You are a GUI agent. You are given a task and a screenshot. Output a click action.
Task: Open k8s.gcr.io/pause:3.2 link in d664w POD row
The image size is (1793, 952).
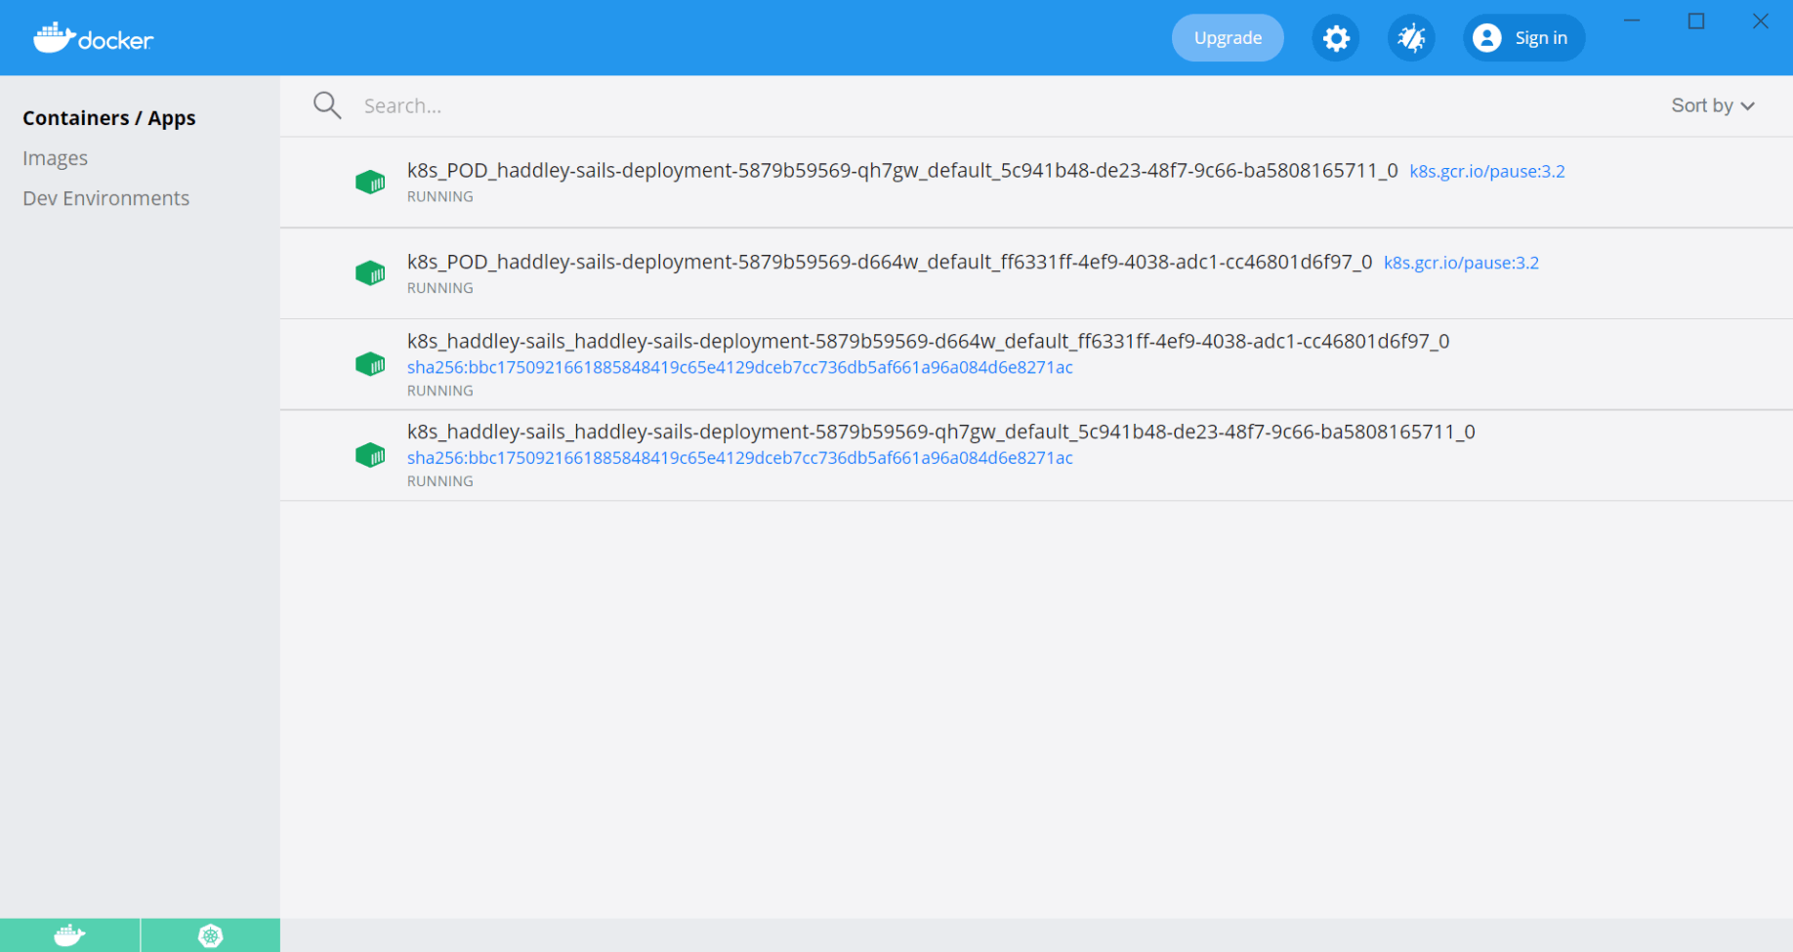1461,263
